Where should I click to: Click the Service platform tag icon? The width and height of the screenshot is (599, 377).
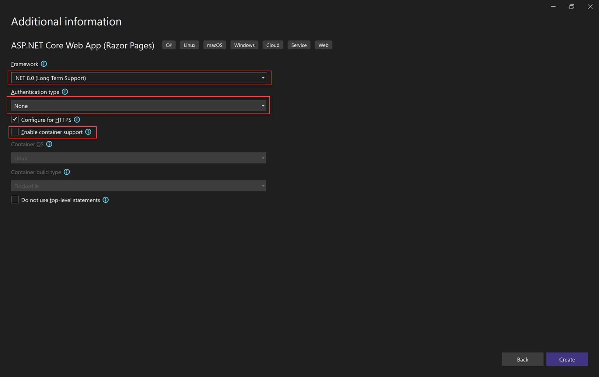click(x=299, y=45)
